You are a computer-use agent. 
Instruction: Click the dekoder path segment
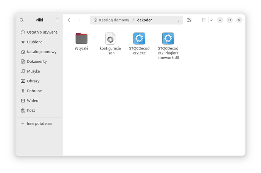click(x=144, y=20)
